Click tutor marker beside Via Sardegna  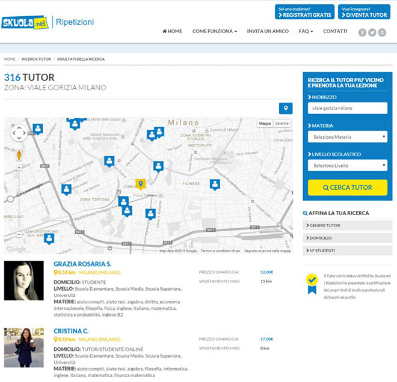click(x=38, y=129)
